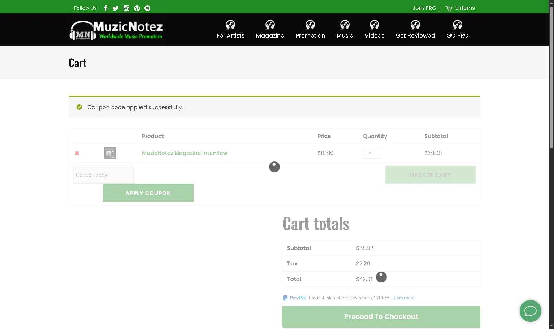Click the headphone icon above GO PRO
This screenshot has height=329, width=554.
point(458,25)
